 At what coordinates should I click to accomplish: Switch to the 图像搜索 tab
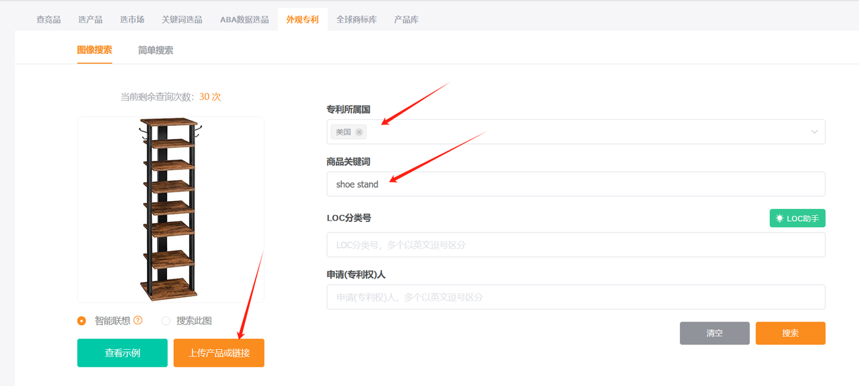click(95, 50)
